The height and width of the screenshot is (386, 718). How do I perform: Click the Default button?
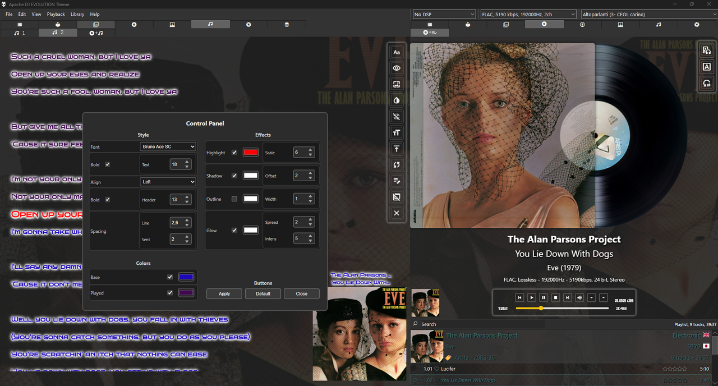click(263, 293)
